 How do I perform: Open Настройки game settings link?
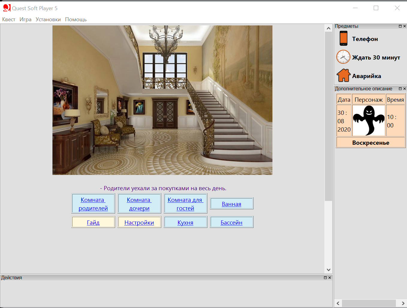click(139, 222)
